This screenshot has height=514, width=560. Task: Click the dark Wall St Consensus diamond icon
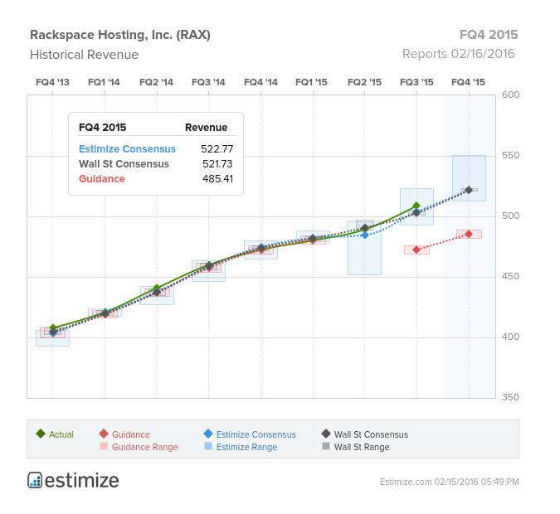[326, 434]
